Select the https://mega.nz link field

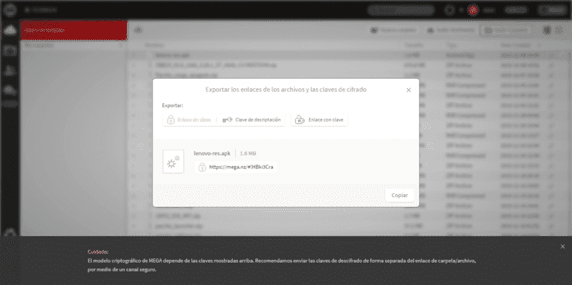[236, 168]
